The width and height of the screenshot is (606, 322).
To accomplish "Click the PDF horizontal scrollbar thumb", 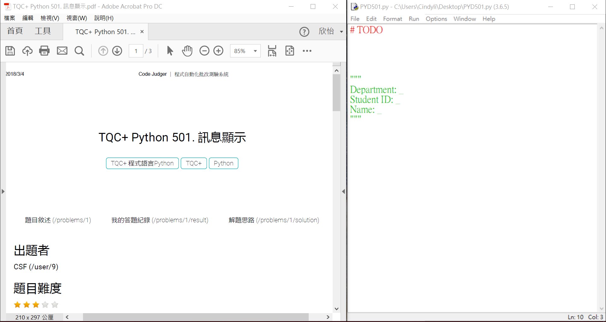I will 196,317.
